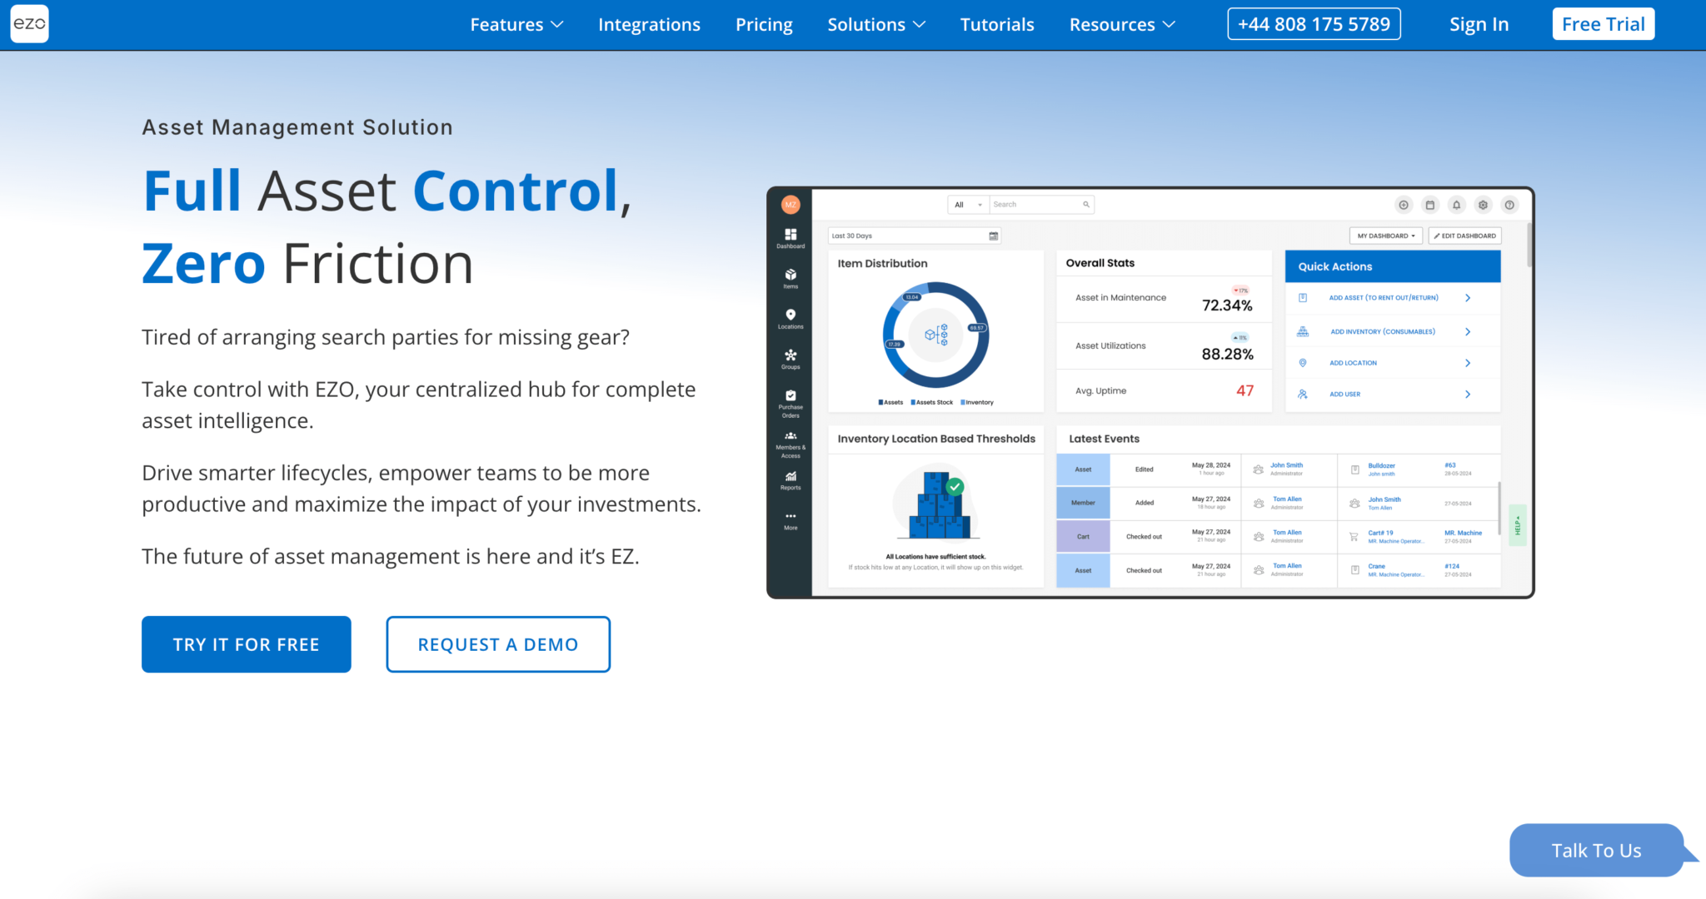Click the dashboard vertical scrollbar
The height and width of the screenshot is (899, 1706).
tap(1529, 245)
